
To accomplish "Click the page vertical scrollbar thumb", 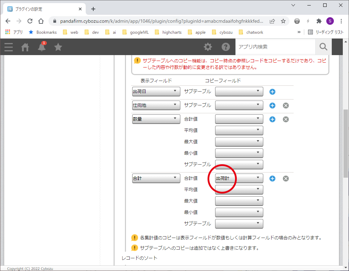I will tap(346, 143).
